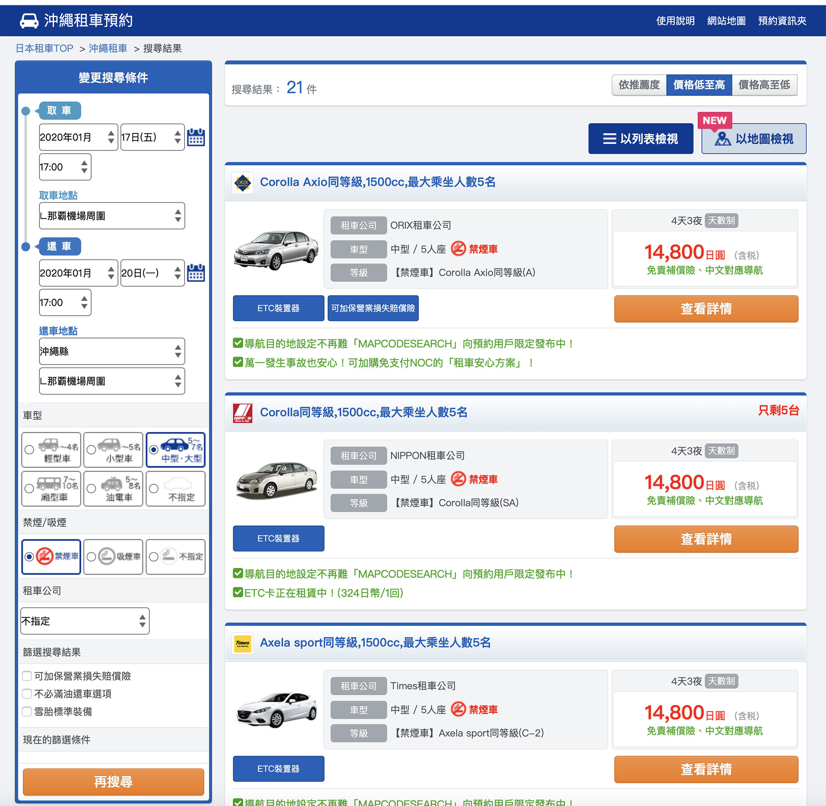Open 取車地點 pickup location dropdown
Screen dimensions: 826x806
tap(112, 216)
